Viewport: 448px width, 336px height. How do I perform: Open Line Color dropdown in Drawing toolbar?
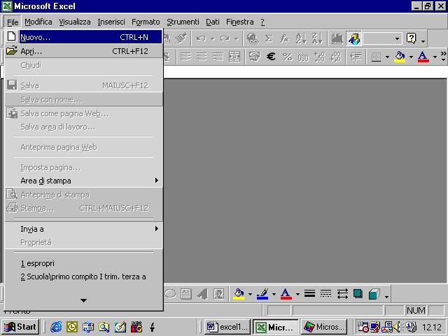pyautogui.click(x=274, y=294)
